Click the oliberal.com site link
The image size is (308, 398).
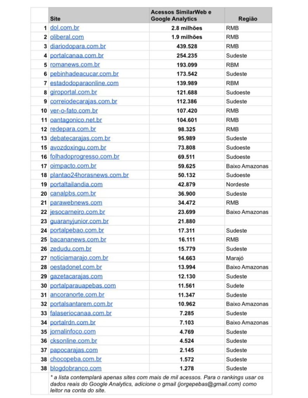pyautogui.click(x=67, y=37)
